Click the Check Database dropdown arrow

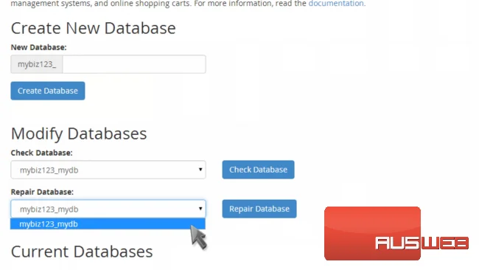click(200, 170)
